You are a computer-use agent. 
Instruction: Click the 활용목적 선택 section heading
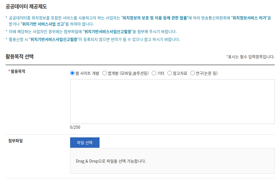(20, 57)
